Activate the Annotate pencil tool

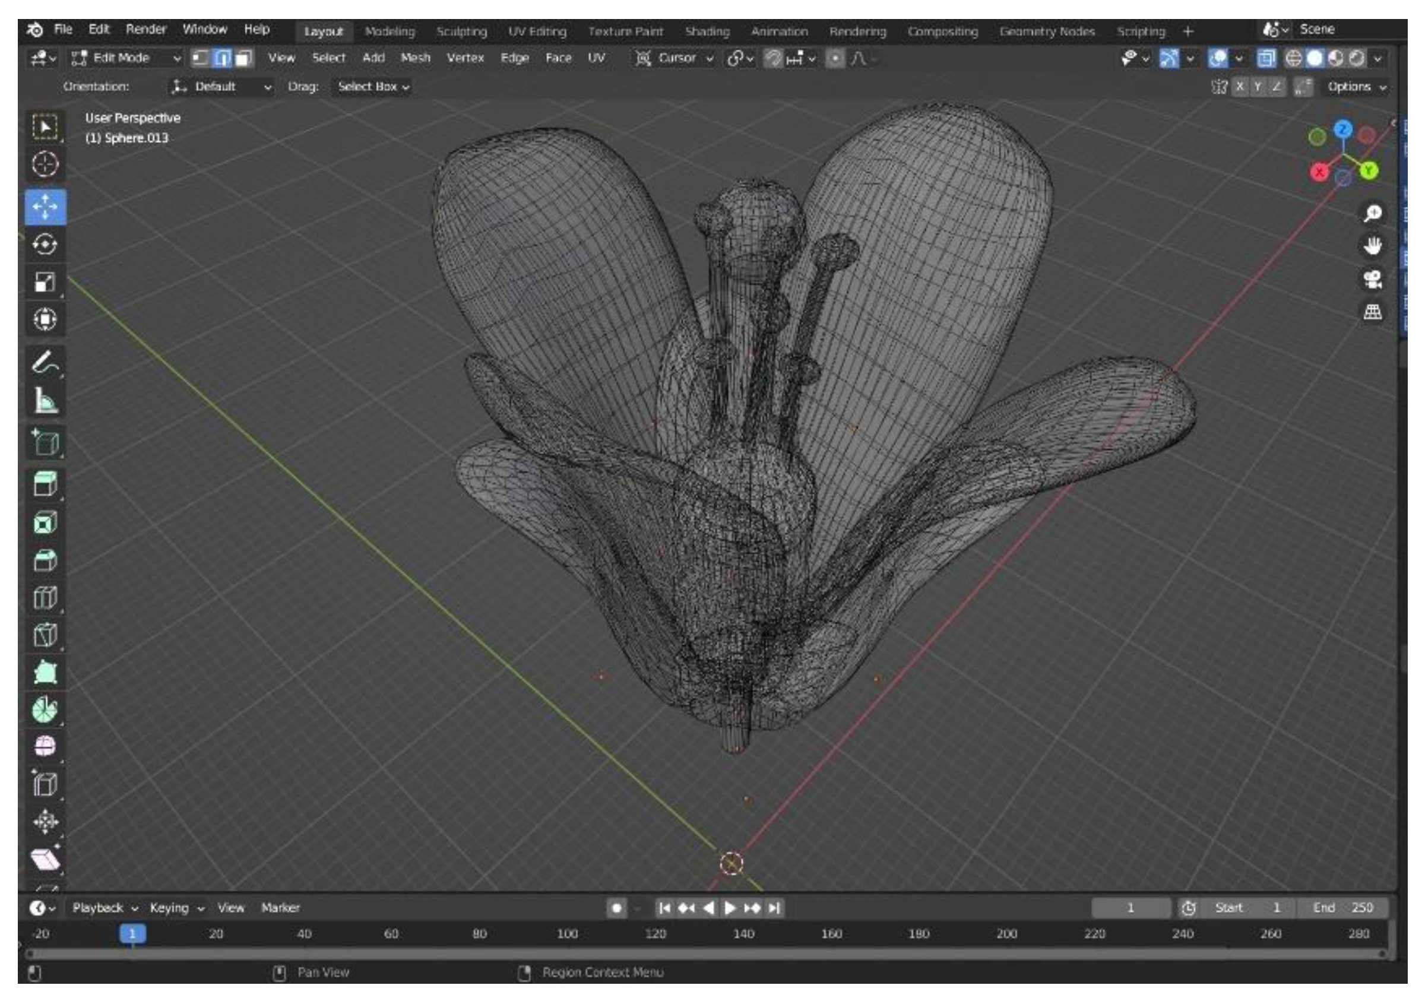pos(45,363)
